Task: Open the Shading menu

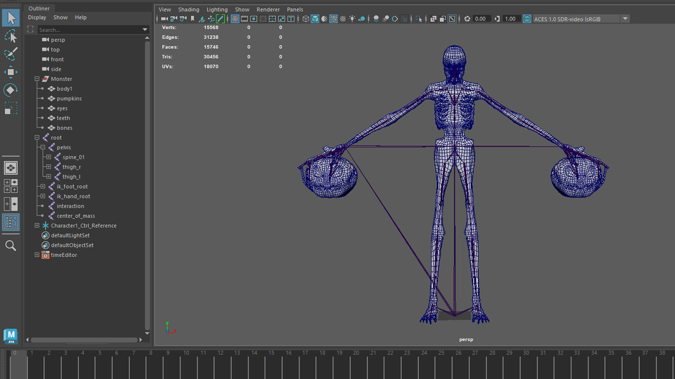Action: tap(189, 9)
